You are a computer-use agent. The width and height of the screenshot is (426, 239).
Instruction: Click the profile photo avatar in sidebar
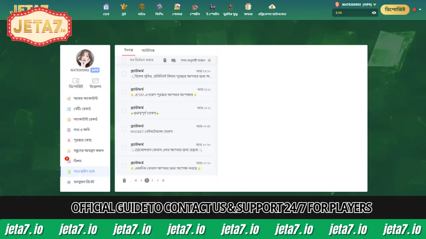[85, 58]
